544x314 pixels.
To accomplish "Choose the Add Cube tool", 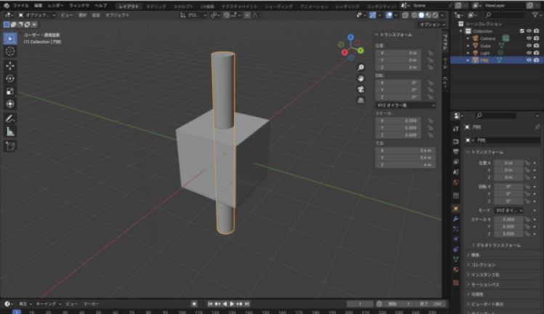I will [10, 145].
